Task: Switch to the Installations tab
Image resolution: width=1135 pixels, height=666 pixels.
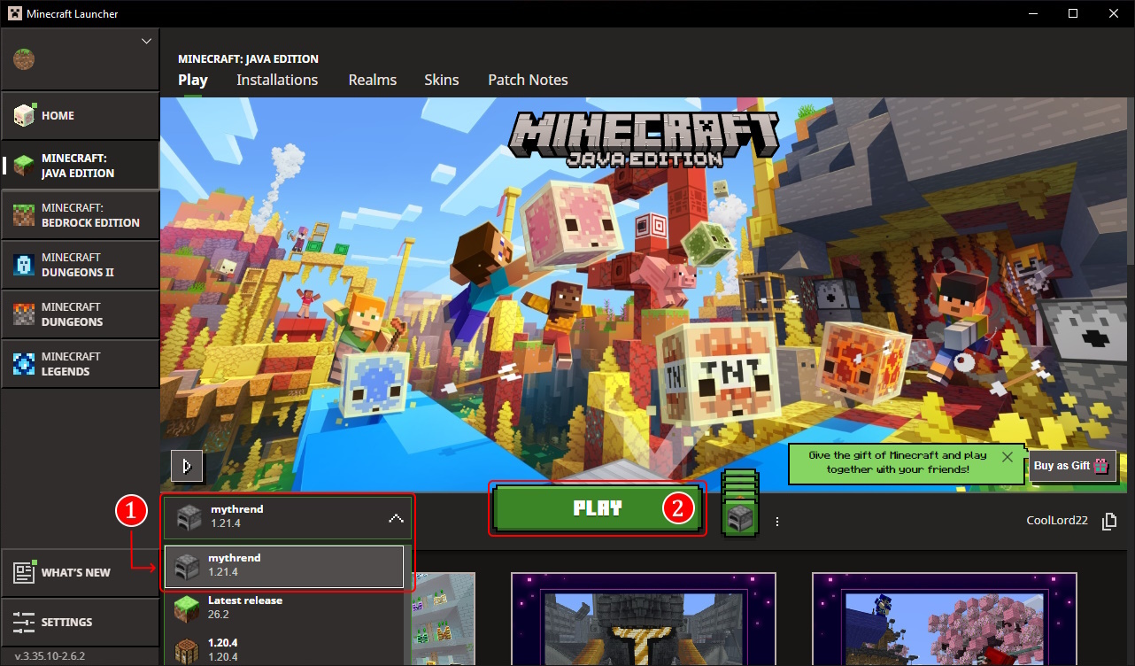Action: coord(277,80)
